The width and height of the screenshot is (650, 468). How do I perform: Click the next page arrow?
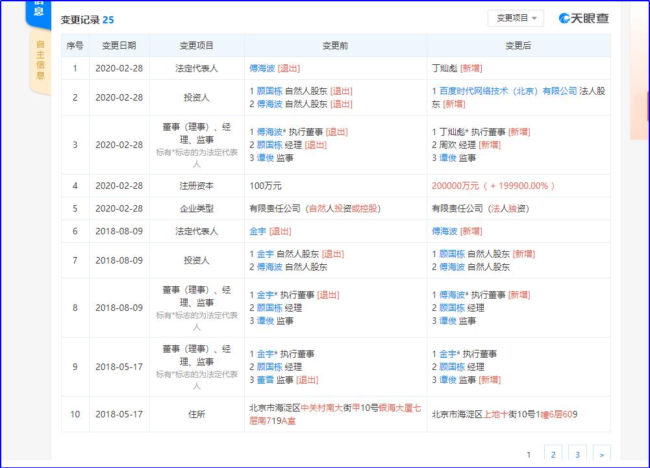point(601,453)
